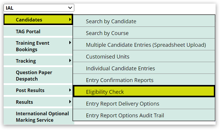Screen dimensions: 221x130
Task: Open the IAL qualification dropdown
Action: pos(39,8)
